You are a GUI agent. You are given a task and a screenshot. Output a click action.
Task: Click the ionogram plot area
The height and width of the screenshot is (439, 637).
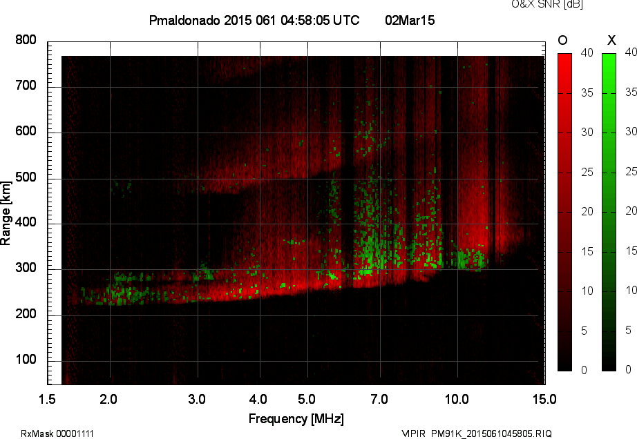click(296, 213)
